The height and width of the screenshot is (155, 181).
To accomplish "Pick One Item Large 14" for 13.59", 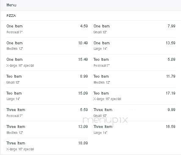I will [134, 46].
